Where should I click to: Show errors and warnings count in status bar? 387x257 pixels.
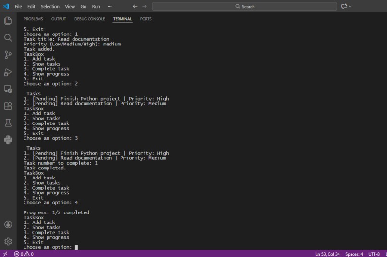(x=24, y=254)
